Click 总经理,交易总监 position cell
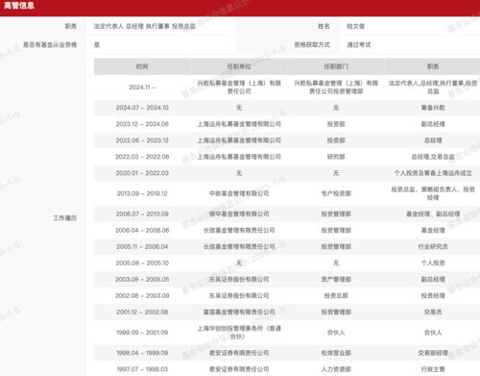480x376 pixels. pyautogui.click(x=433, y=157)
